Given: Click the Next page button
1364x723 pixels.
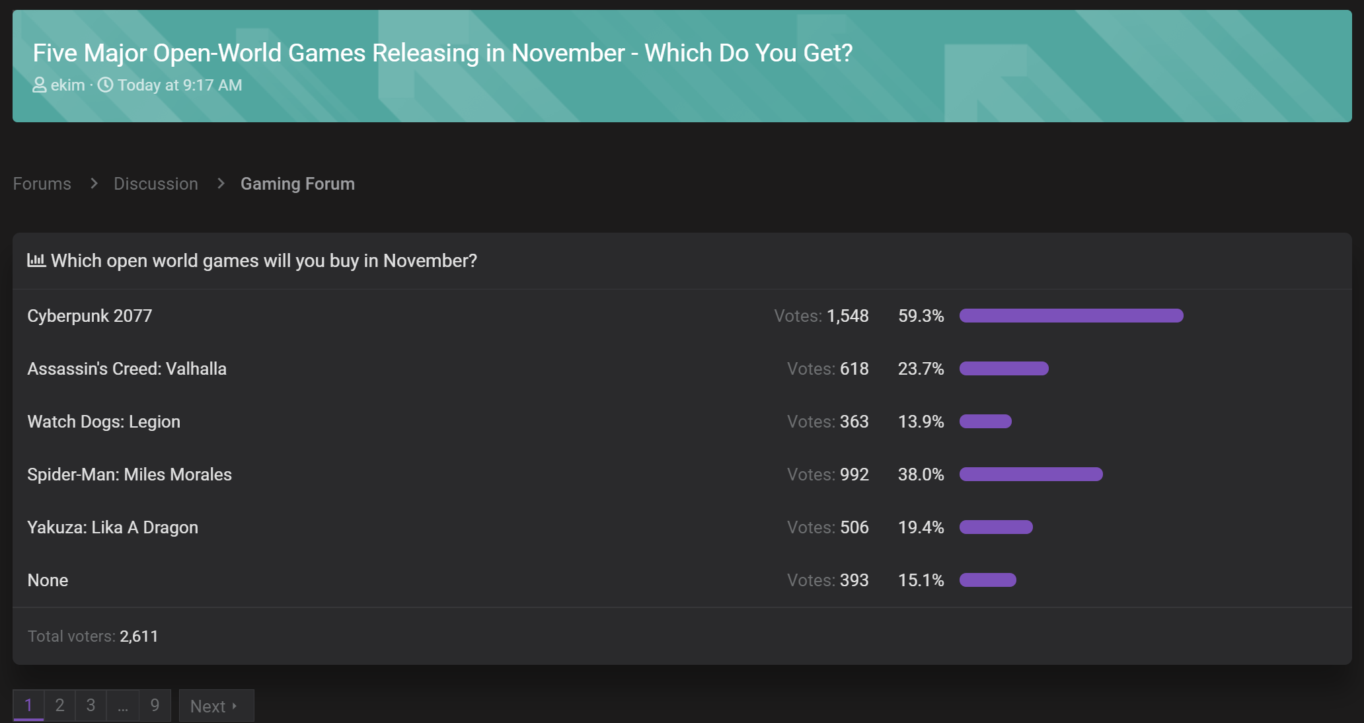Looking at the screenshot, I should 216,706.
